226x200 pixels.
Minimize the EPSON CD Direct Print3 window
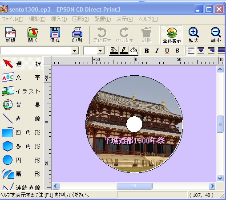(x=198, y=9)
